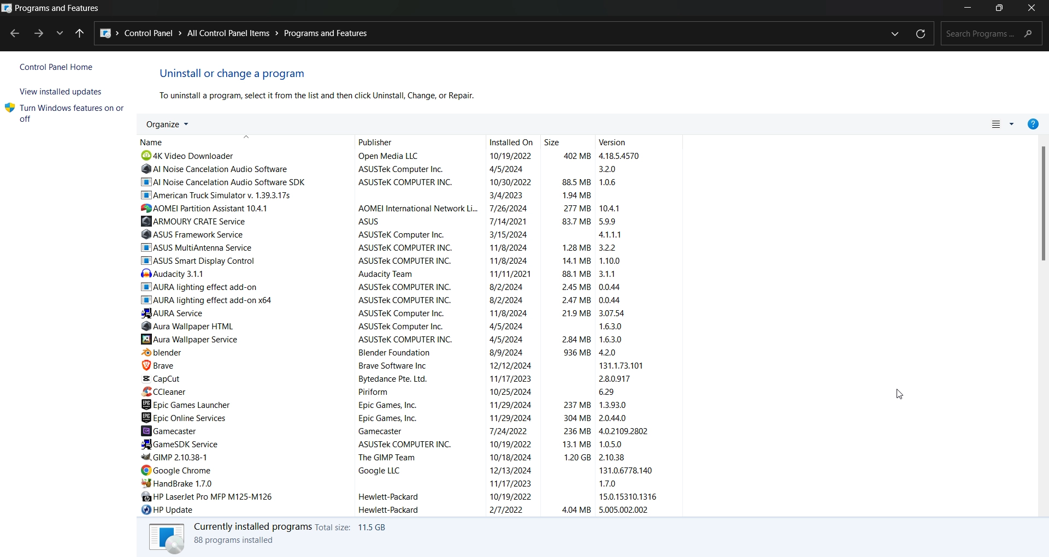The width and height of the screenshot is (1049, 557).
Task: Expand chevron after Control Panel breadcrumb
Action: click(x=180, y=34)
